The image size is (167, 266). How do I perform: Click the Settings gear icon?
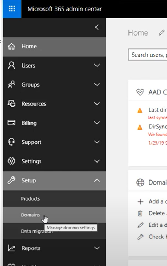11,161
